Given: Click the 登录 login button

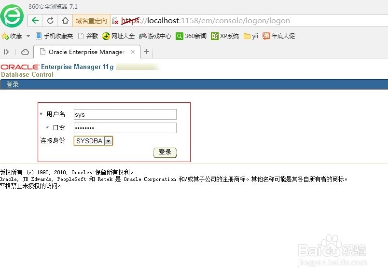Looking at the screenshot, I should 165,152.
